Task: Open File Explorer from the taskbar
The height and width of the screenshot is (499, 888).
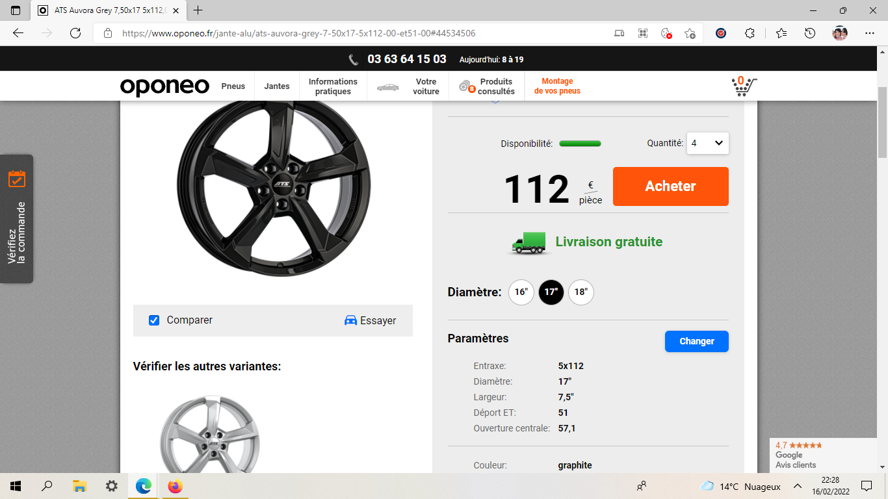Action: [x=79, y=486]
